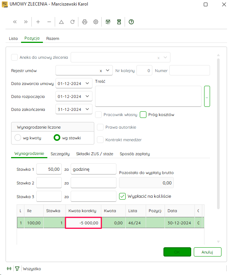The height and width of the screenshot is (275, 230).
Task: Click into the Treść text area
Action: tap(148, 96)
